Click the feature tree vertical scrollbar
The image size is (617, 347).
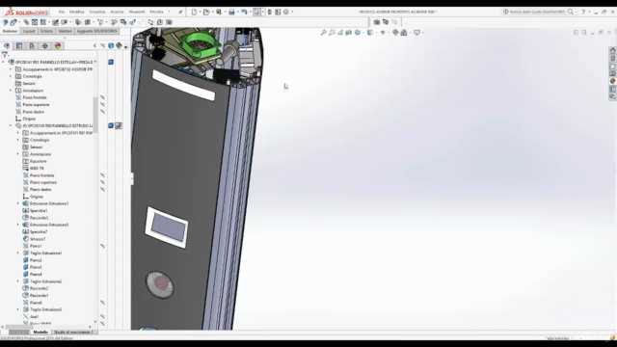click(94, 116)
